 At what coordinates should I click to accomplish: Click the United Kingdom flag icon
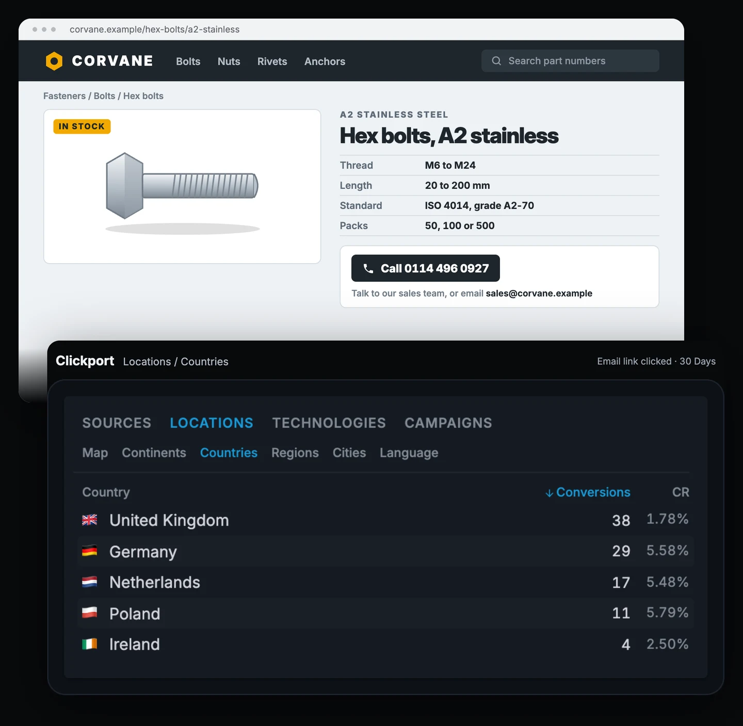(x=89, y=520)
